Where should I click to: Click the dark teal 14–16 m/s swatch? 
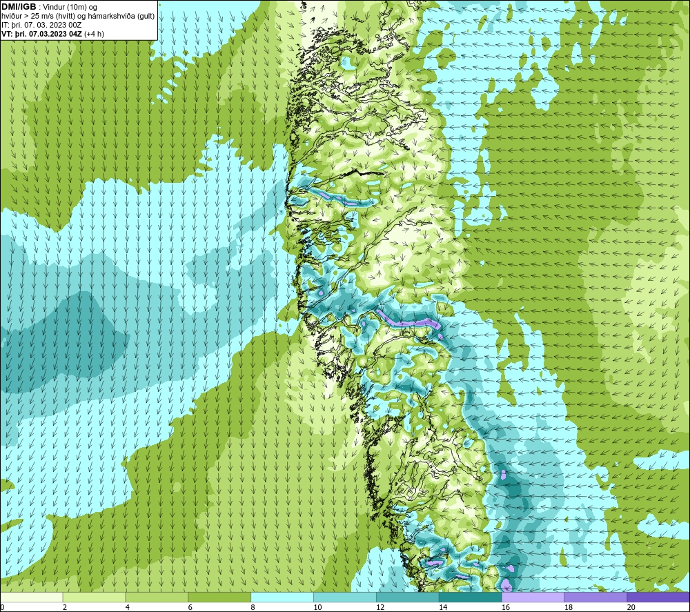471,597
